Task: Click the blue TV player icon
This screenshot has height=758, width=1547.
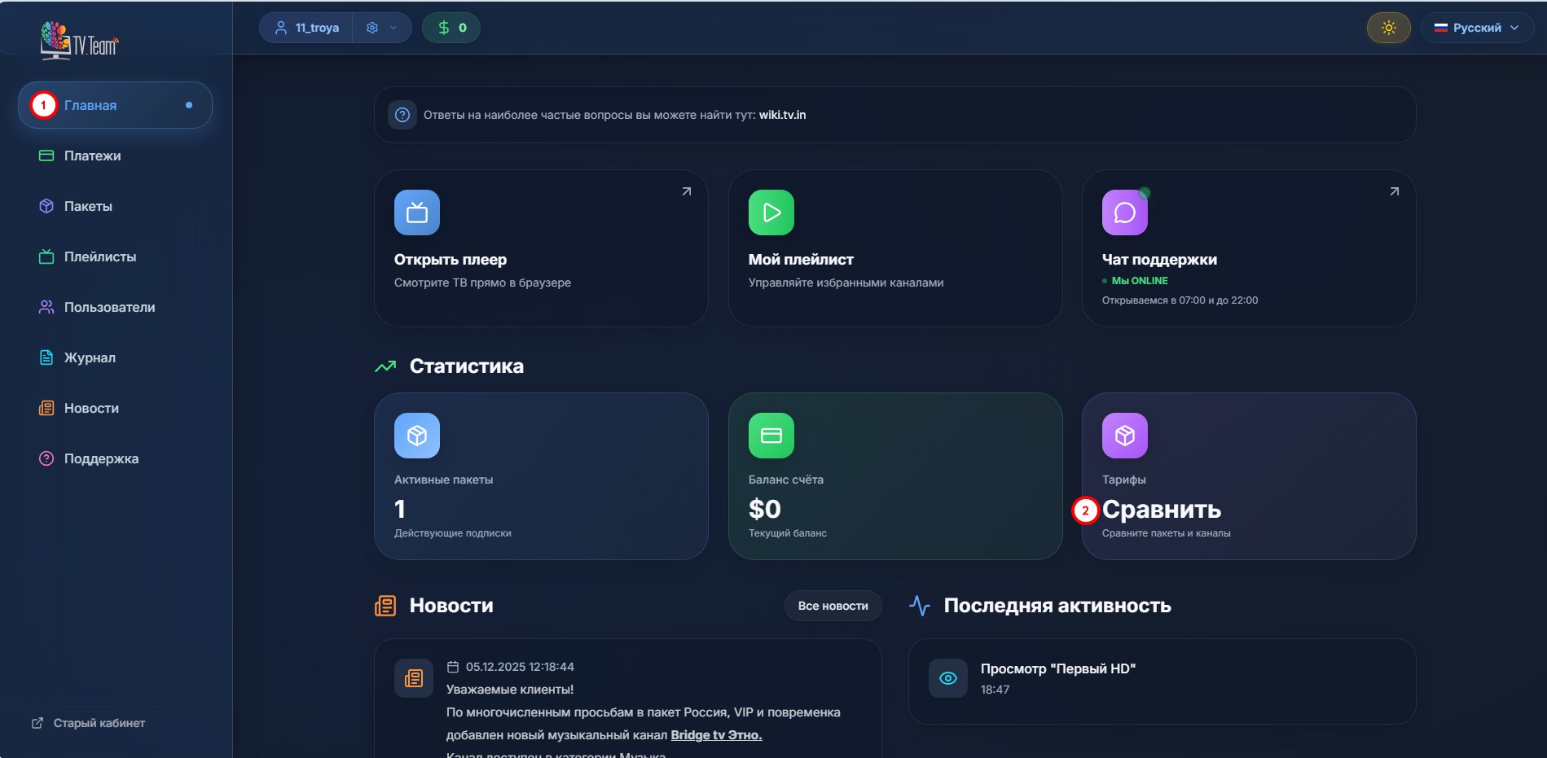Action: pyautogui.click(x=417, y=213)
